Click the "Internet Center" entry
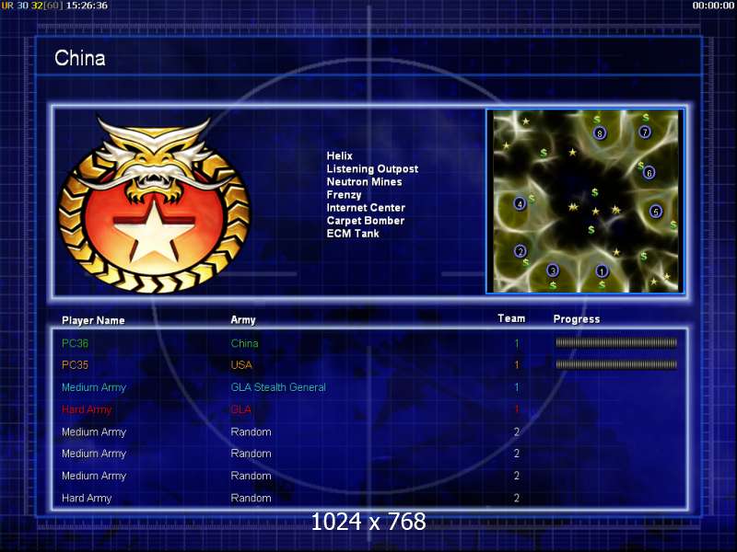Screen dimensions: 737x552 (x=366, y=208)
